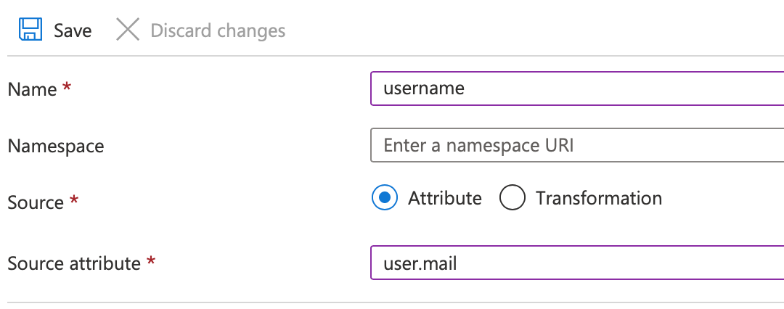Select the Attribute radio button
The height and width of the screenshot is (309, 784).
tap(385, 198)
